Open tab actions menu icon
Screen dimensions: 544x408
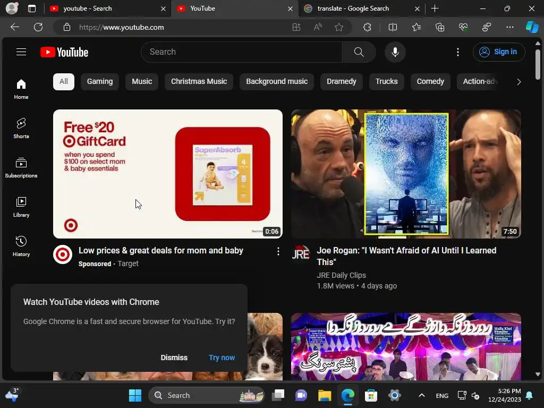(32, 8)
